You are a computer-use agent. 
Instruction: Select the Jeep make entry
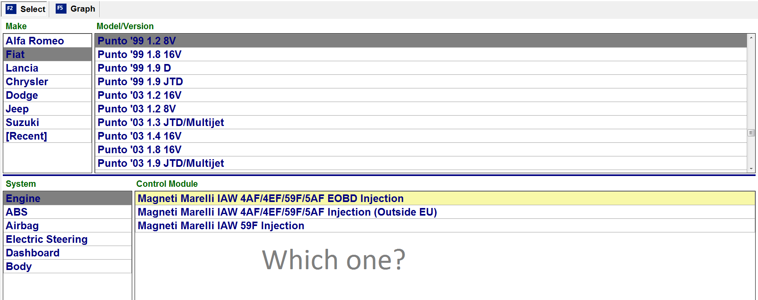pyautogui.click(x=17, y=109)
